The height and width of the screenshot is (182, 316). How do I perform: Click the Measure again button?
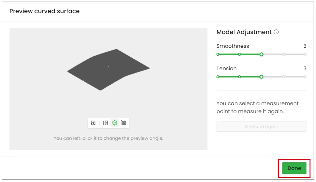point(262,126)
